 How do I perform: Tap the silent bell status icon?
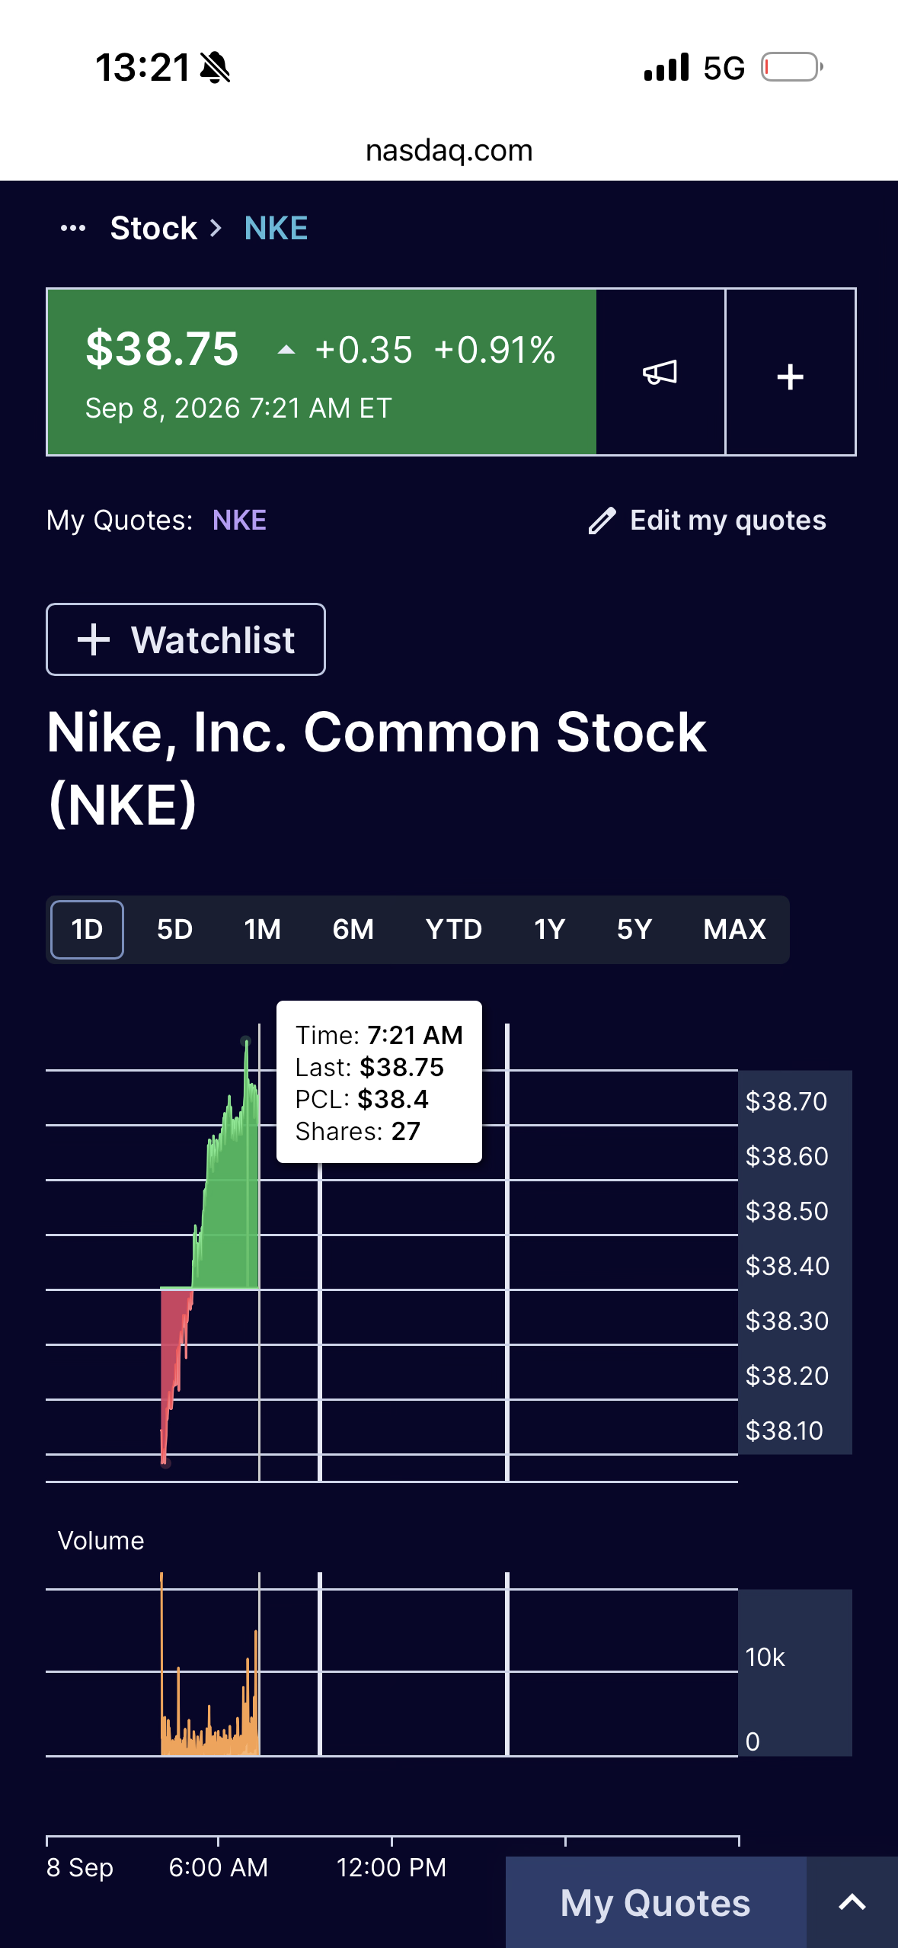coord(215,68)
